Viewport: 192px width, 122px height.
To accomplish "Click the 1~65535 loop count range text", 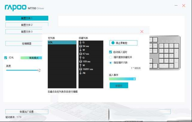I will (136, 68).
